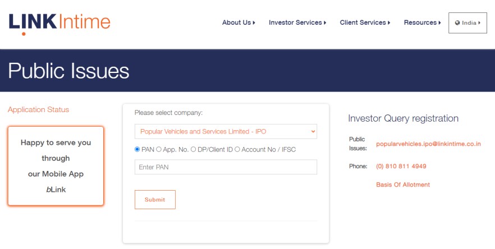495x249 pixels.
Task: Open the Client Services menu
Action: coord(365,23)
